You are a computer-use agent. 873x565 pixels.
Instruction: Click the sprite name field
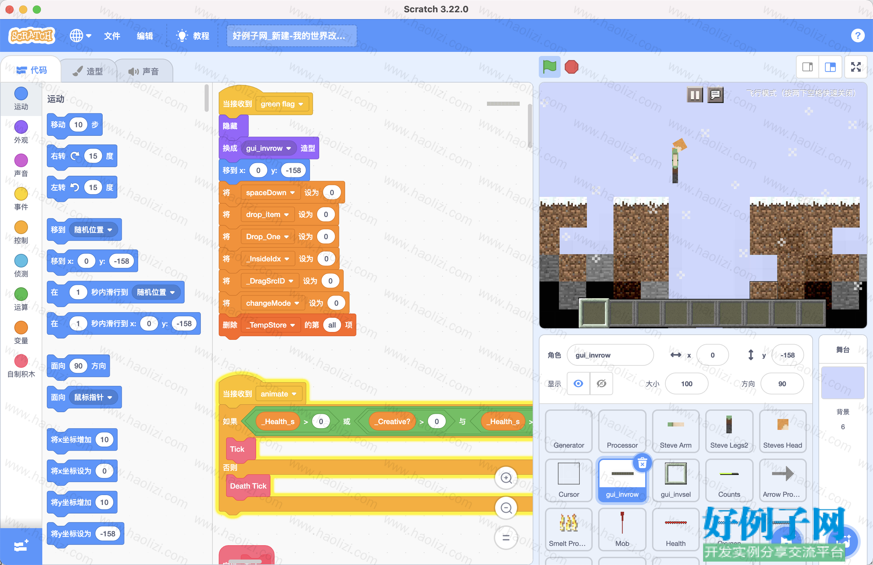pyautogui.click(x=610, y=355)
